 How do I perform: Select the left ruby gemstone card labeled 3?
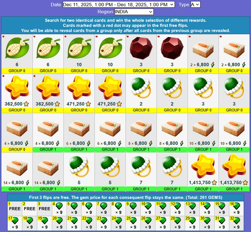point(141,54)
